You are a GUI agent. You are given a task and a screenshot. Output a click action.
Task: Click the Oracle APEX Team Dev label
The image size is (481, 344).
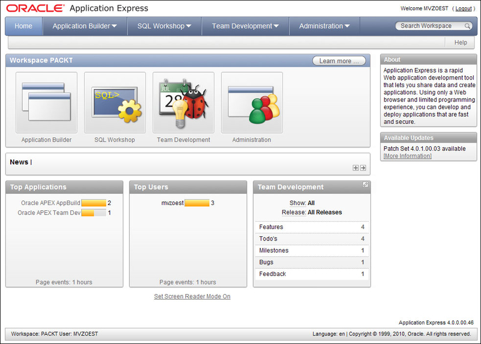[49, 213]
